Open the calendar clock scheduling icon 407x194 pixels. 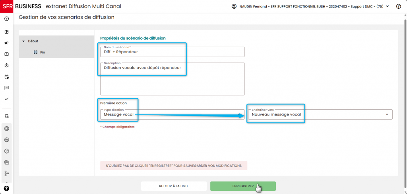7,76
